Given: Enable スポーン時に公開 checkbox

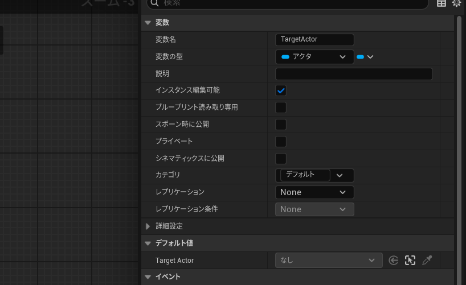Looking at the screenshot, I should 281,125.
